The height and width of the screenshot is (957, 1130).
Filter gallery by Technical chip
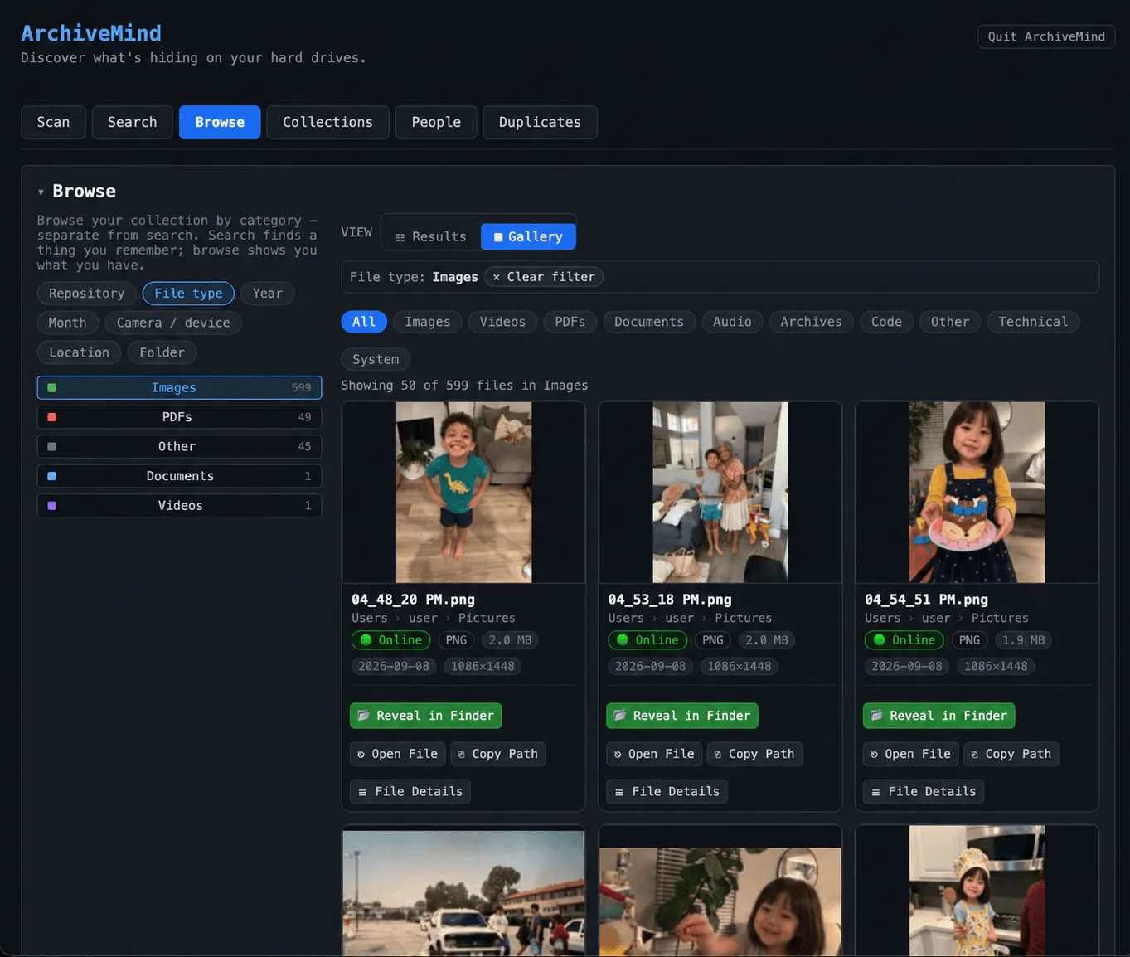pos(1033,322)
